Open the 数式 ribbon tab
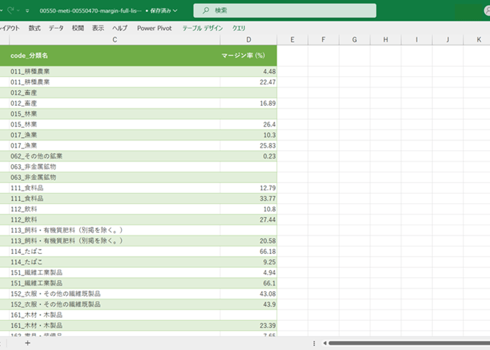Screen dimensions: 490x350 tap(34, 28)
